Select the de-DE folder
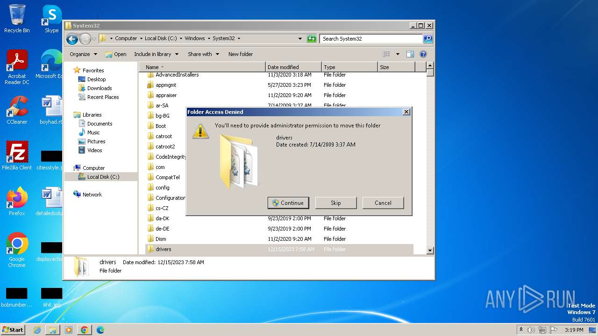Viewport: 598px width, 336px height. point(162,229)
